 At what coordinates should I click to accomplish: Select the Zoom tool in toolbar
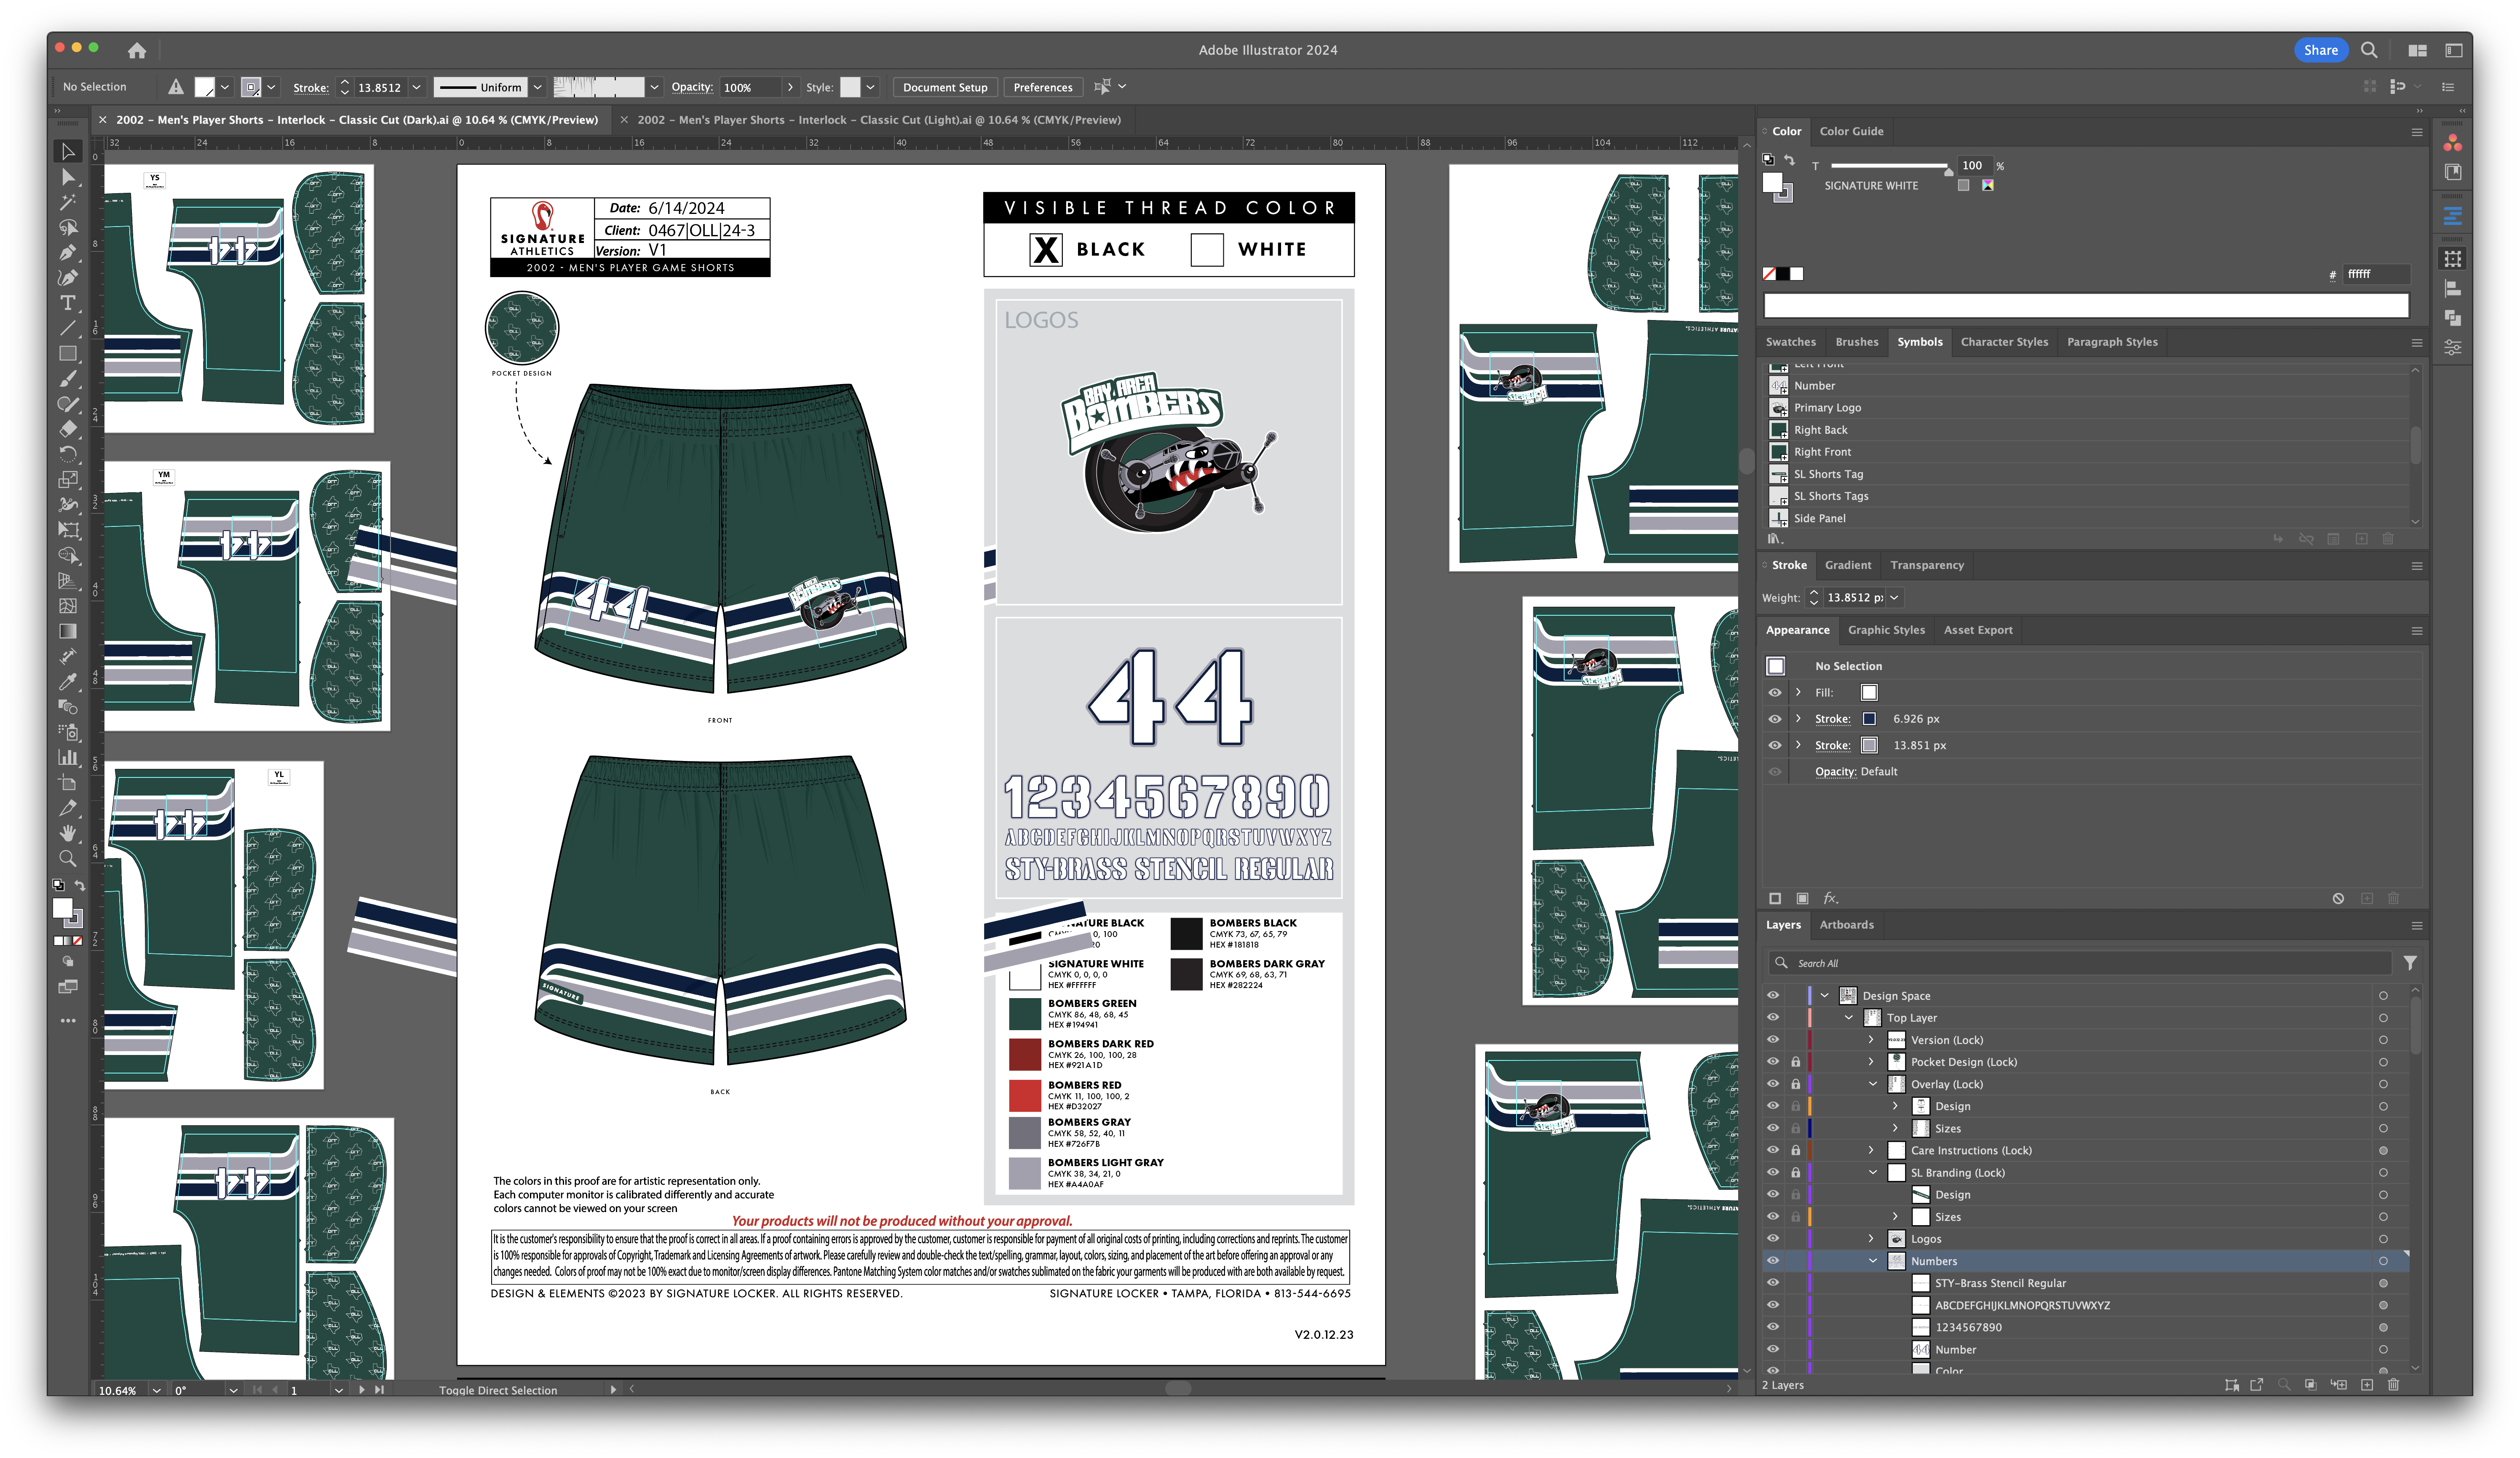(68, 858)
